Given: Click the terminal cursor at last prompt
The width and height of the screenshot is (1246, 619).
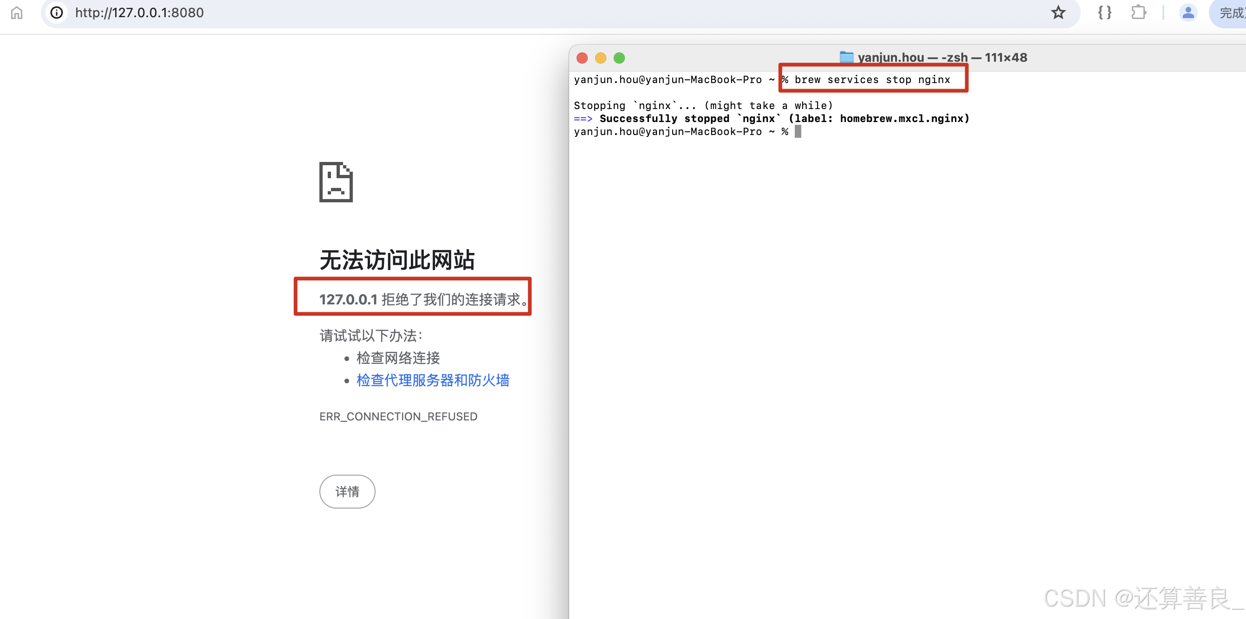Looking at the screenshot, I should click(798, 131).
